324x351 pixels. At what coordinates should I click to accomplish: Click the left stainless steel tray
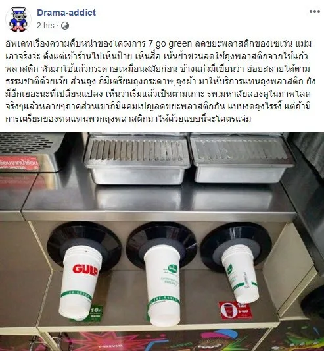(x=137, y=160)
